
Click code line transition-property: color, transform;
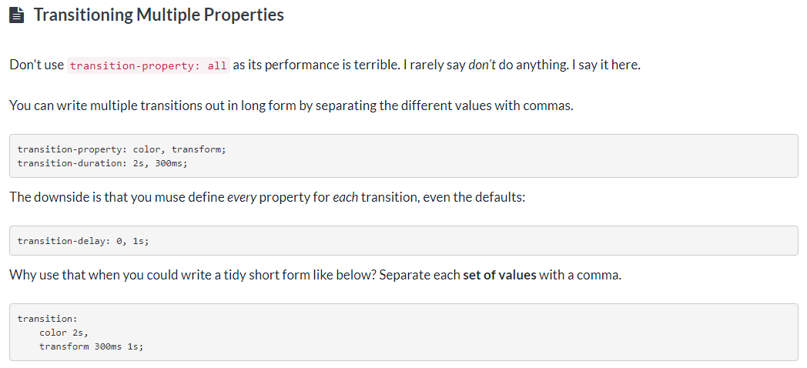pos(122,149)
